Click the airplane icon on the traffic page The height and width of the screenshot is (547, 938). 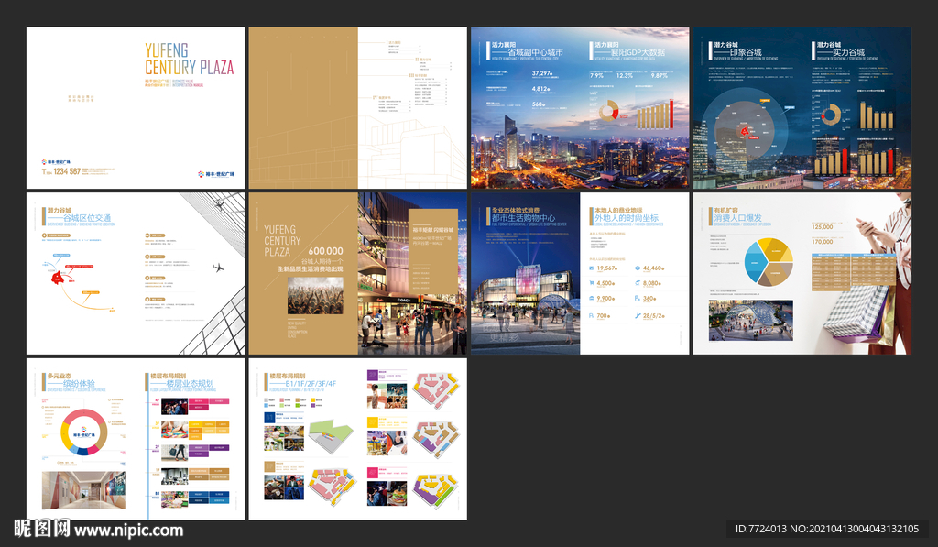(217, 268)
